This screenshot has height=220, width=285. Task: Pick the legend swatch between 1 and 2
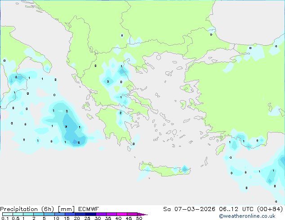(28, 214)
